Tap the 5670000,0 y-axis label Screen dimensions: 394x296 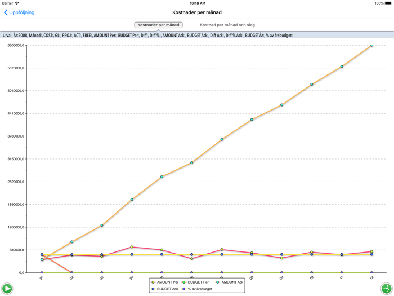point(16,68)
